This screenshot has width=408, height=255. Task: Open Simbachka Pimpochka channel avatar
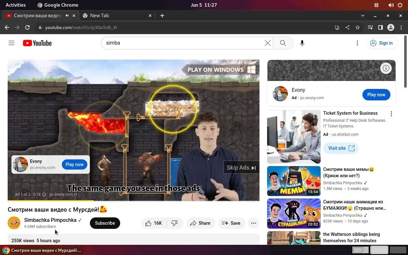point(14,223)
